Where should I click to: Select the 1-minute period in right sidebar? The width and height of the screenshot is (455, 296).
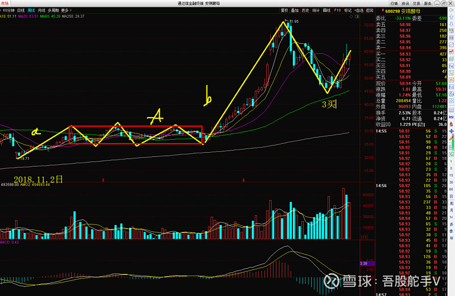tap(451, 161)
